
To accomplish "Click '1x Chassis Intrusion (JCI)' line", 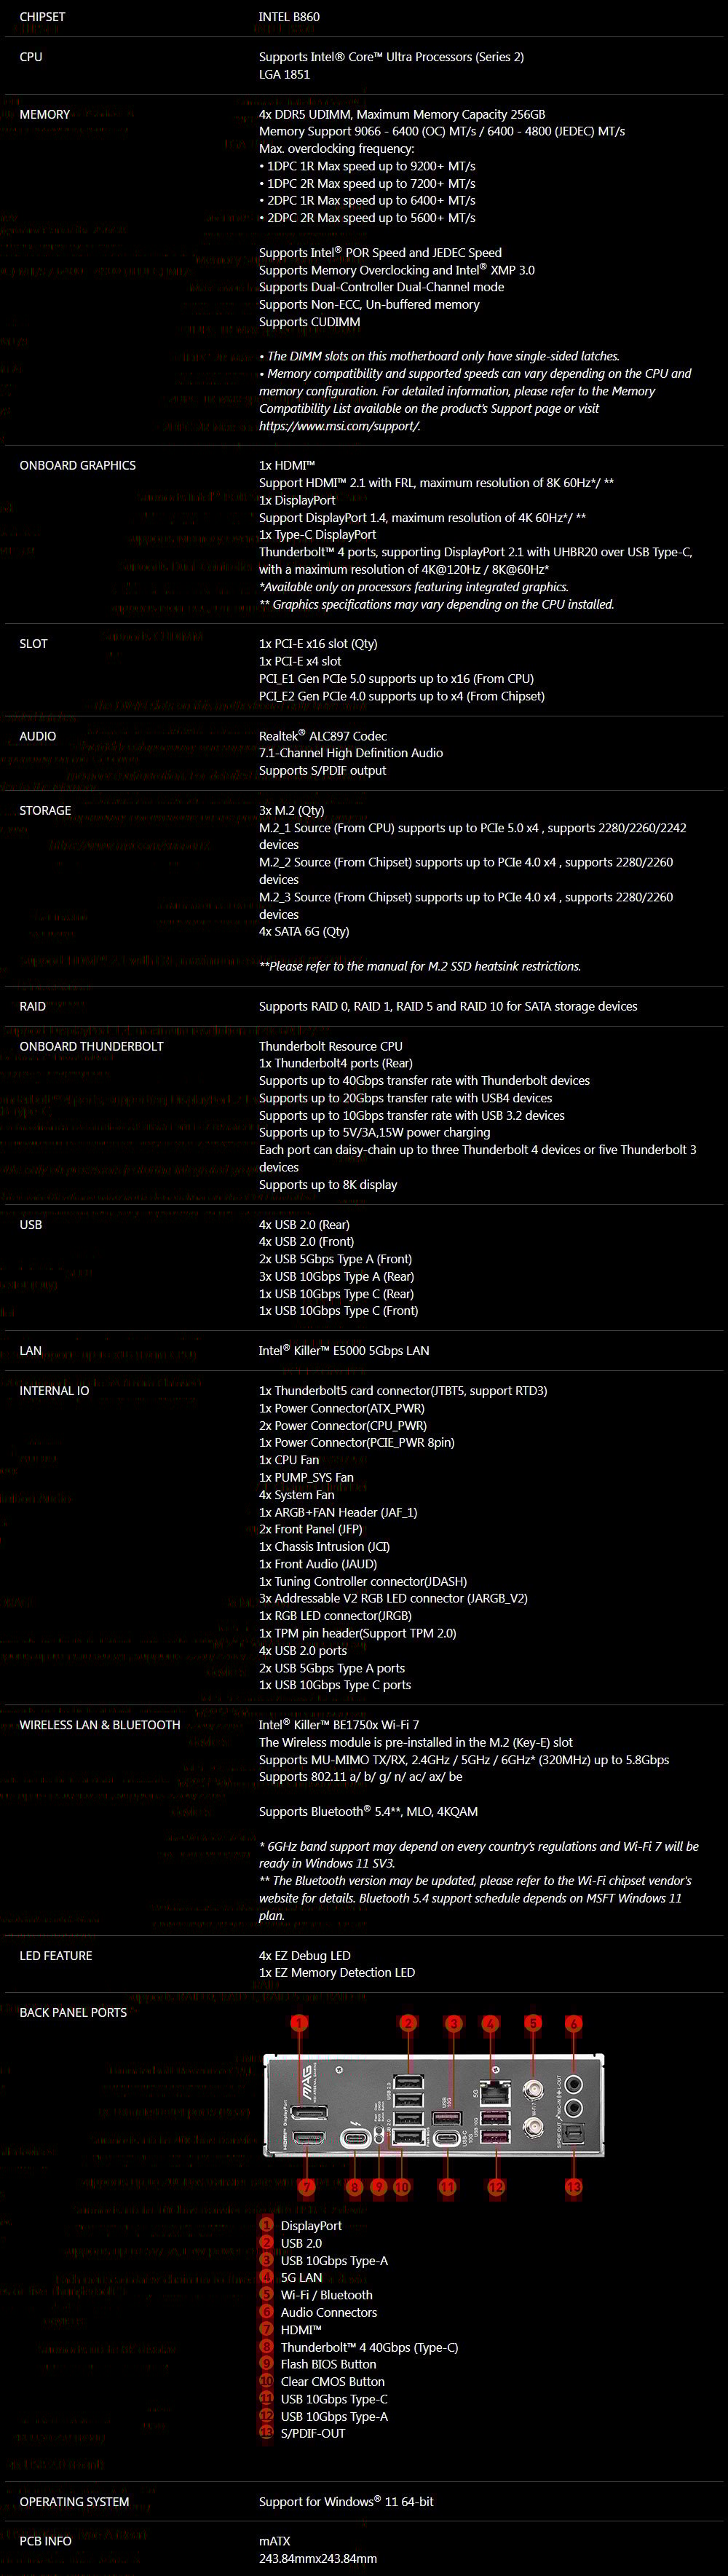I will click(325, 1547).
